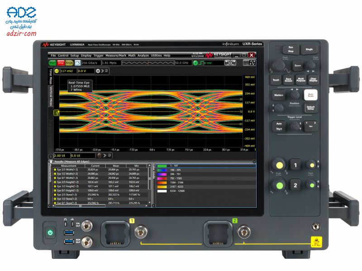The image size is (362, 271).
Task: Select the green 1 - 197 color swatch
Action: [x=162, y=166]
